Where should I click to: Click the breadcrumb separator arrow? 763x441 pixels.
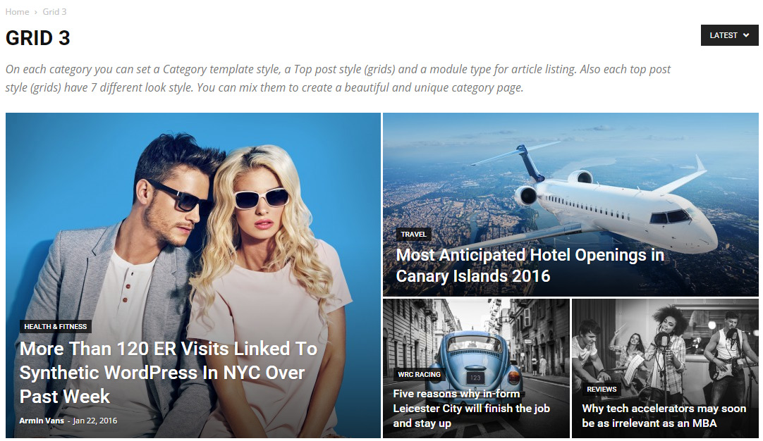(x=35, y=12)
